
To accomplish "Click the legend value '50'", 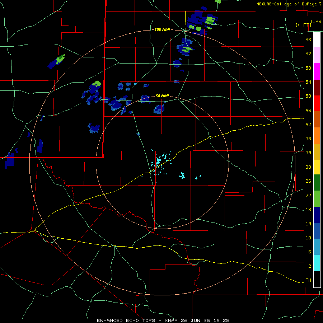I will pyautogui.click(x=308, y=96).
